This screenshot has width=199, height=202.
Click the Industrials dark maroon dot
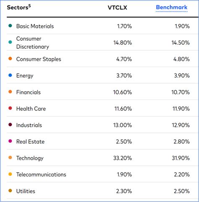tap(10, 125)
